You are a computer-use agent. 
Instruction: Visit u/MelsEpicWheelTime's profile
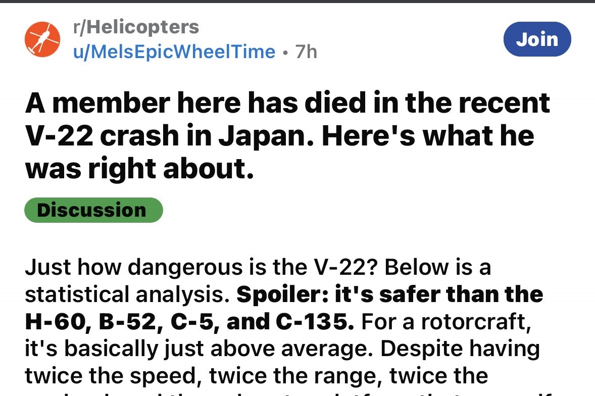click(174, 52)
